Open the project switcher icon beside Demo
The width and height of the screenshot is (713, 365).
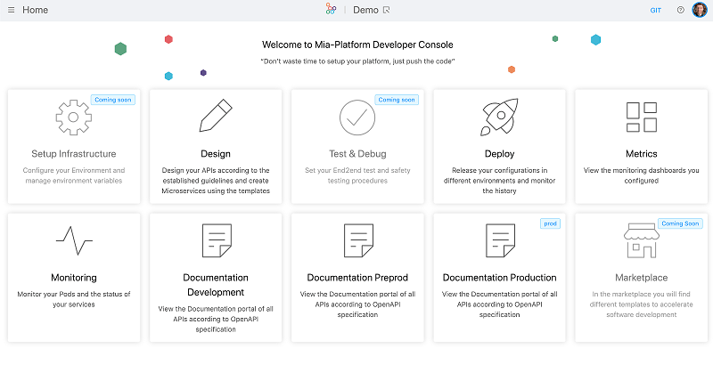tap(387, 10)
